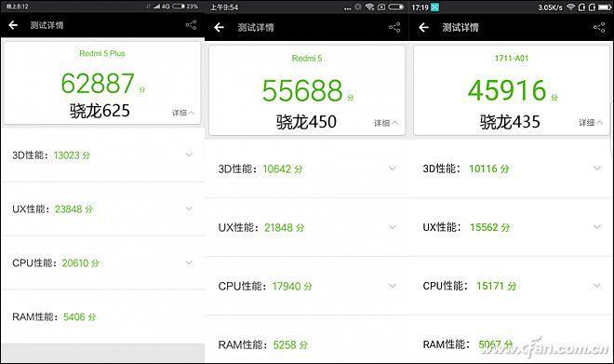Viewport: 614px width, 364px height.
Task: Click the Redmi 5 device name
Action: [x=307, y=59]
